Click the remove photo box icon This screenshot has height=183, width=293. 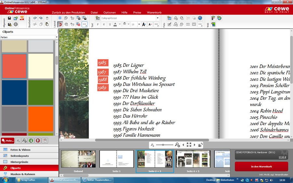(78, 24)
